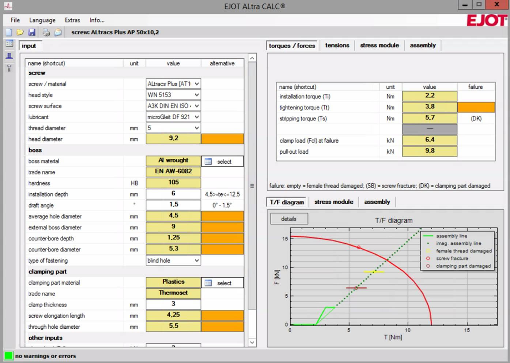Open the lower stress module tab

click(x=334, y=202)
